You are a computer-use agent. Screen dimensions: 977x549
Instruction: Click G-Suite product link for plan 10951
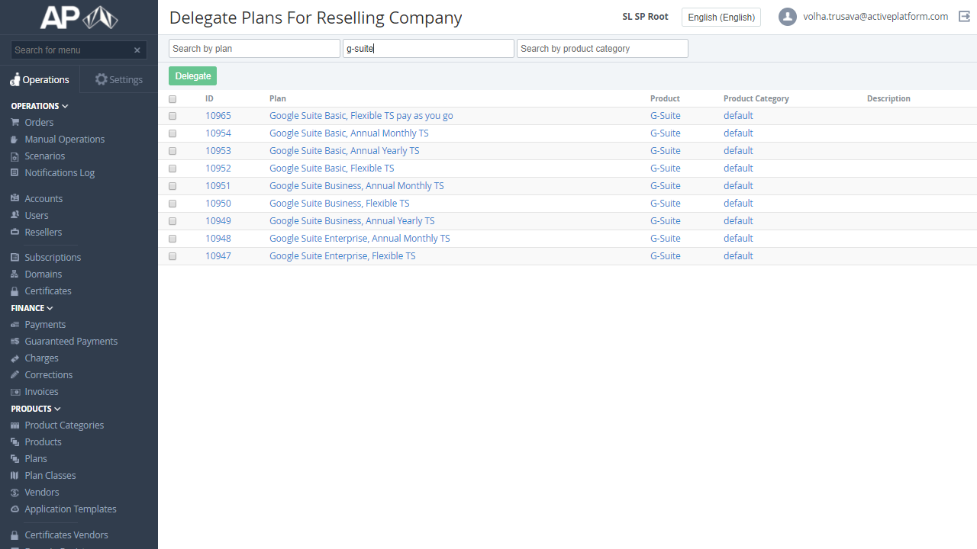[666, 186]
